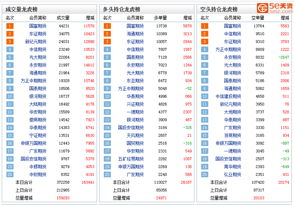This screenshot has width=295, height=205.
Task: Open 方正中期期货 ranked 8 in 成交量龙虎榜
Action: (33, 81)
